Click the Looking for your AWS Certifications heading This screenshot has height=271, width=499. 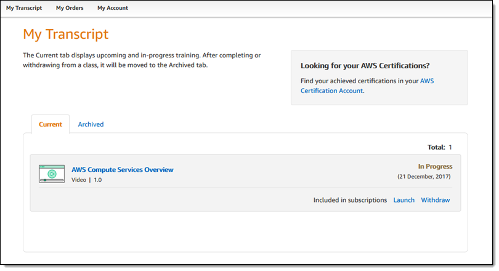click(365, 66)
